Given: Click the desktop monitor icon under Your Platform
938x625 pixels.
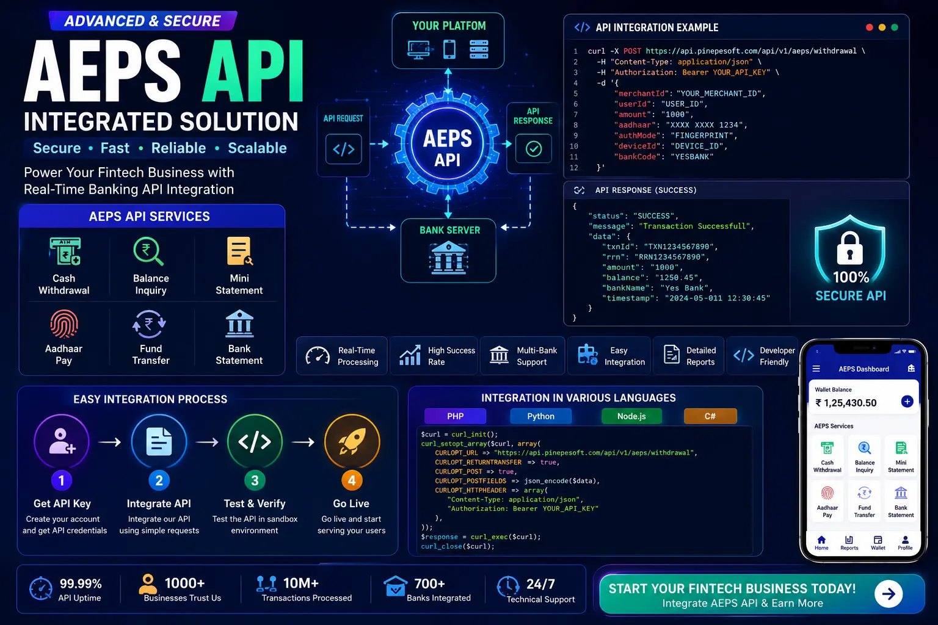Looking at the screenshot, I should point(418,49).
